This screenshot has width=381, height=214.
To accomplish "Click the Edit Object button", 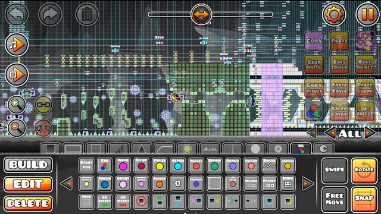I will point(365,65).
